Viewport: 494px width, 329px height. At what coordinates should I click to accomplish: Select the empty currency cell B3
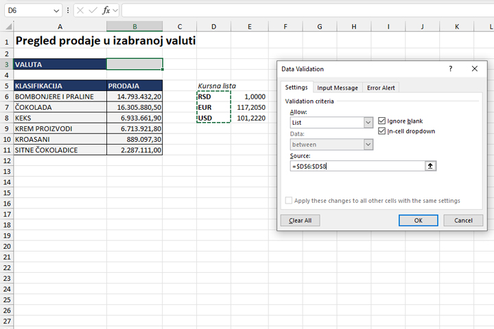click(x=134, y=64)
